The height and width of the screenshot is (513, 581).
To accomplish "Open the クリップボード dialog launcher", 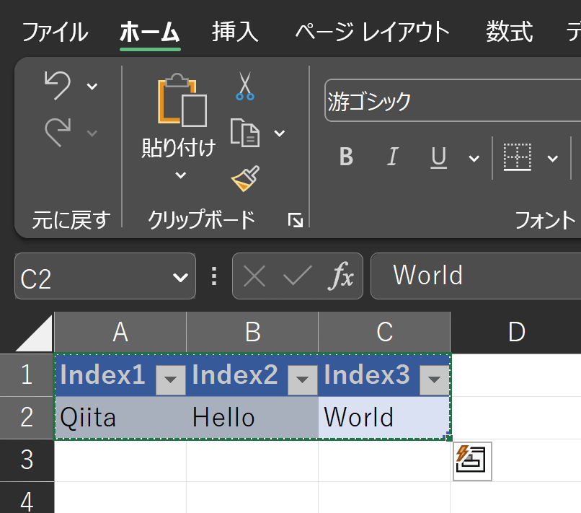I will 296,220.
